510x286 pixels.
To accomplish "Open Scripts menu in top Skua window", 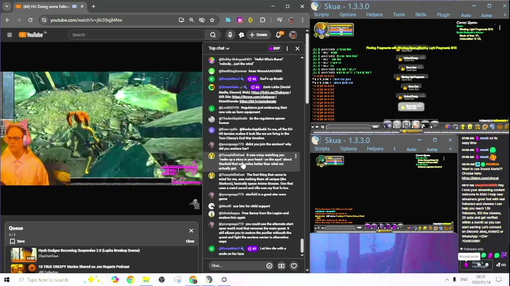I will pos(321,15).
